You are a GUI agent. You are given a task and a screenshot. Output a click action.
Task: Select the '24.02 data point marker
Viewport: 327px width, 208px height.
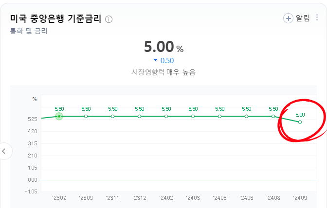tap(166, 117)
